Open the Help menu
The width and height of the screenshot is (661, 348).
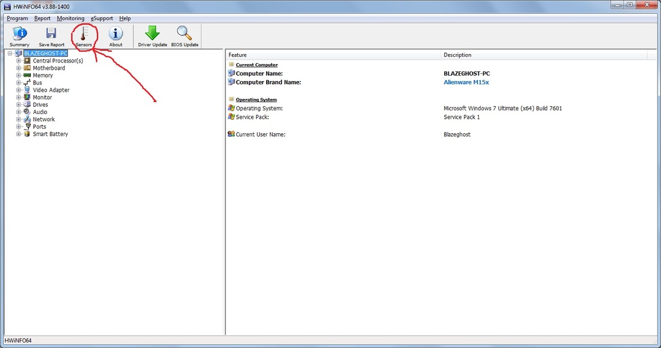coord(125,19)
